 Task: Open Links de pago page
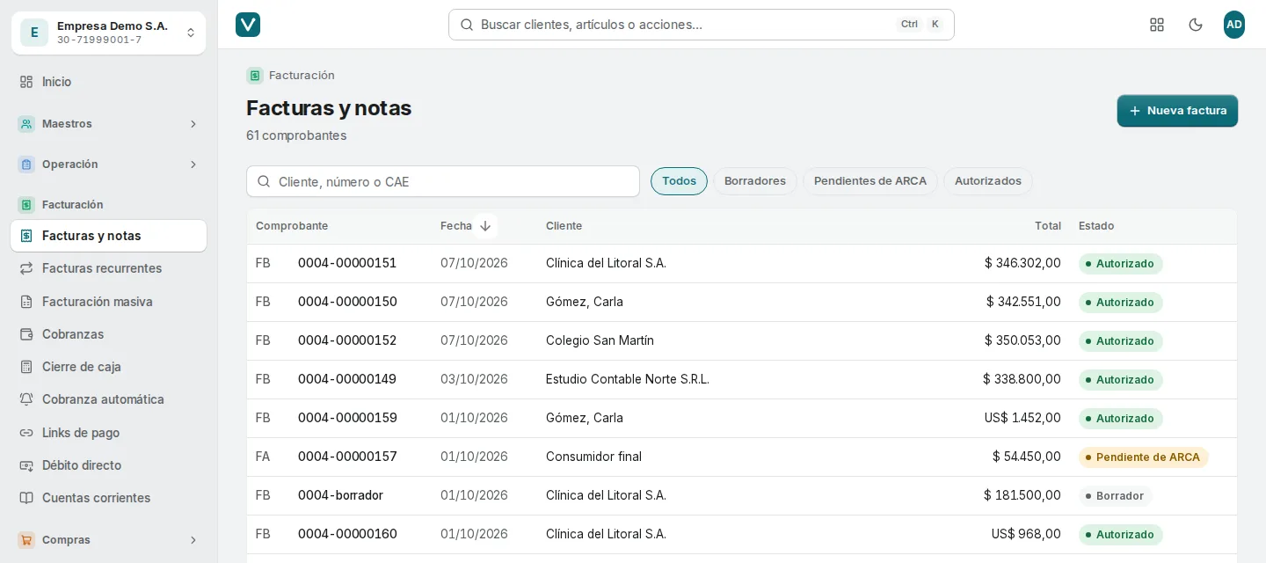[x=108, y=433]
